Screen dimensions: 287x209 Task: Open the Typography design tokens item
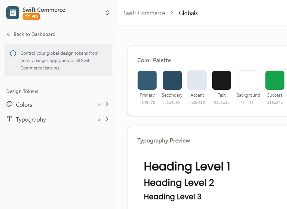pyautogui.click(x=31, y=120)
